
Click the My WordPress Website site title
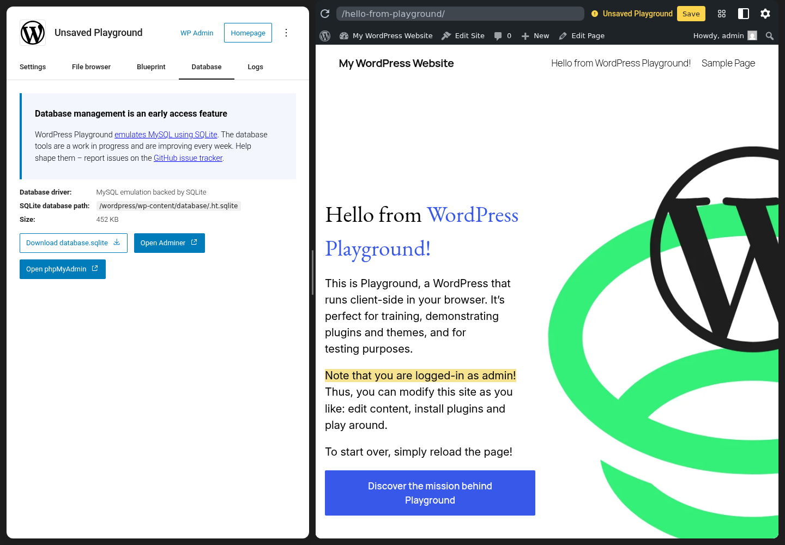pos(396,63)
